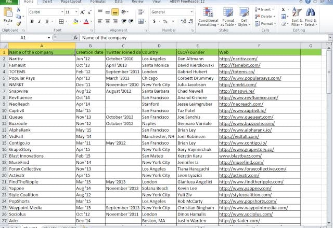
Task: Open the Calibri font name dropdown
Action: pyautogui.click(x=62, y=12)
